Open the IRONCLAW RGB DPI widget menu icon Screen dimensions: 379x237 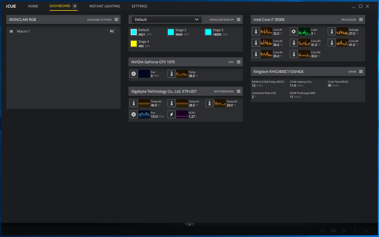coord(239,20)
